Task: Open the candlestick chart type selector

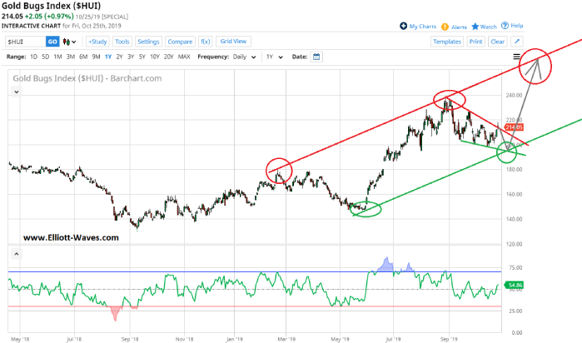Action: click(x=69, y=41)
